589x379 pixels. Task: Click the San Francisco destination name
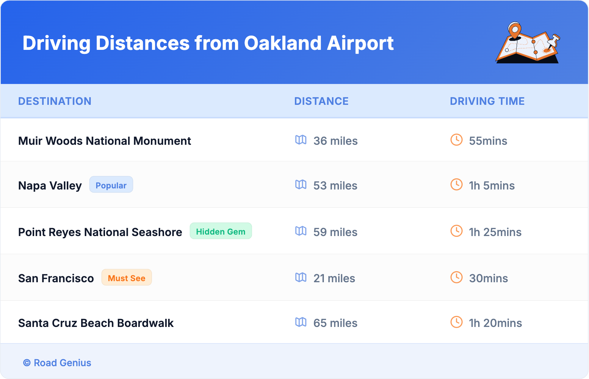click(x=56, y=279)
